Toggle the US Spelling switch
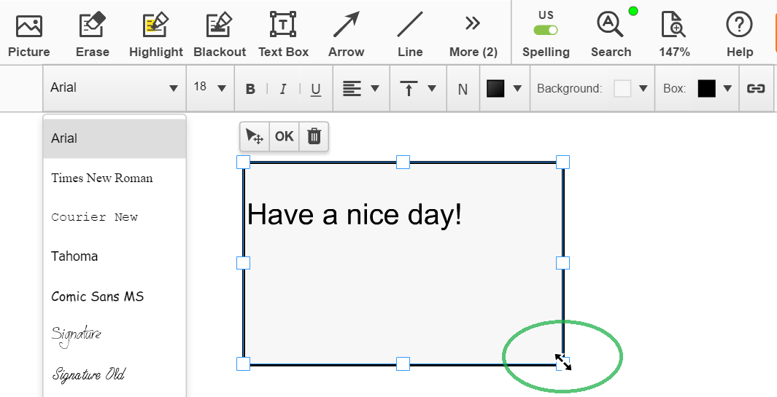 tap(546, 30)
